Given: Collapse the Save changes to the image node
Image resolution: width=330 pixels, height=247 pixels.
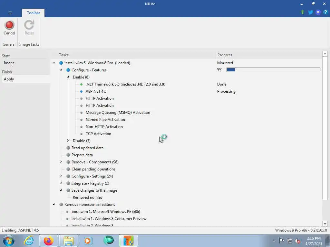Looking at the screenshot, I should click(61, 190).
